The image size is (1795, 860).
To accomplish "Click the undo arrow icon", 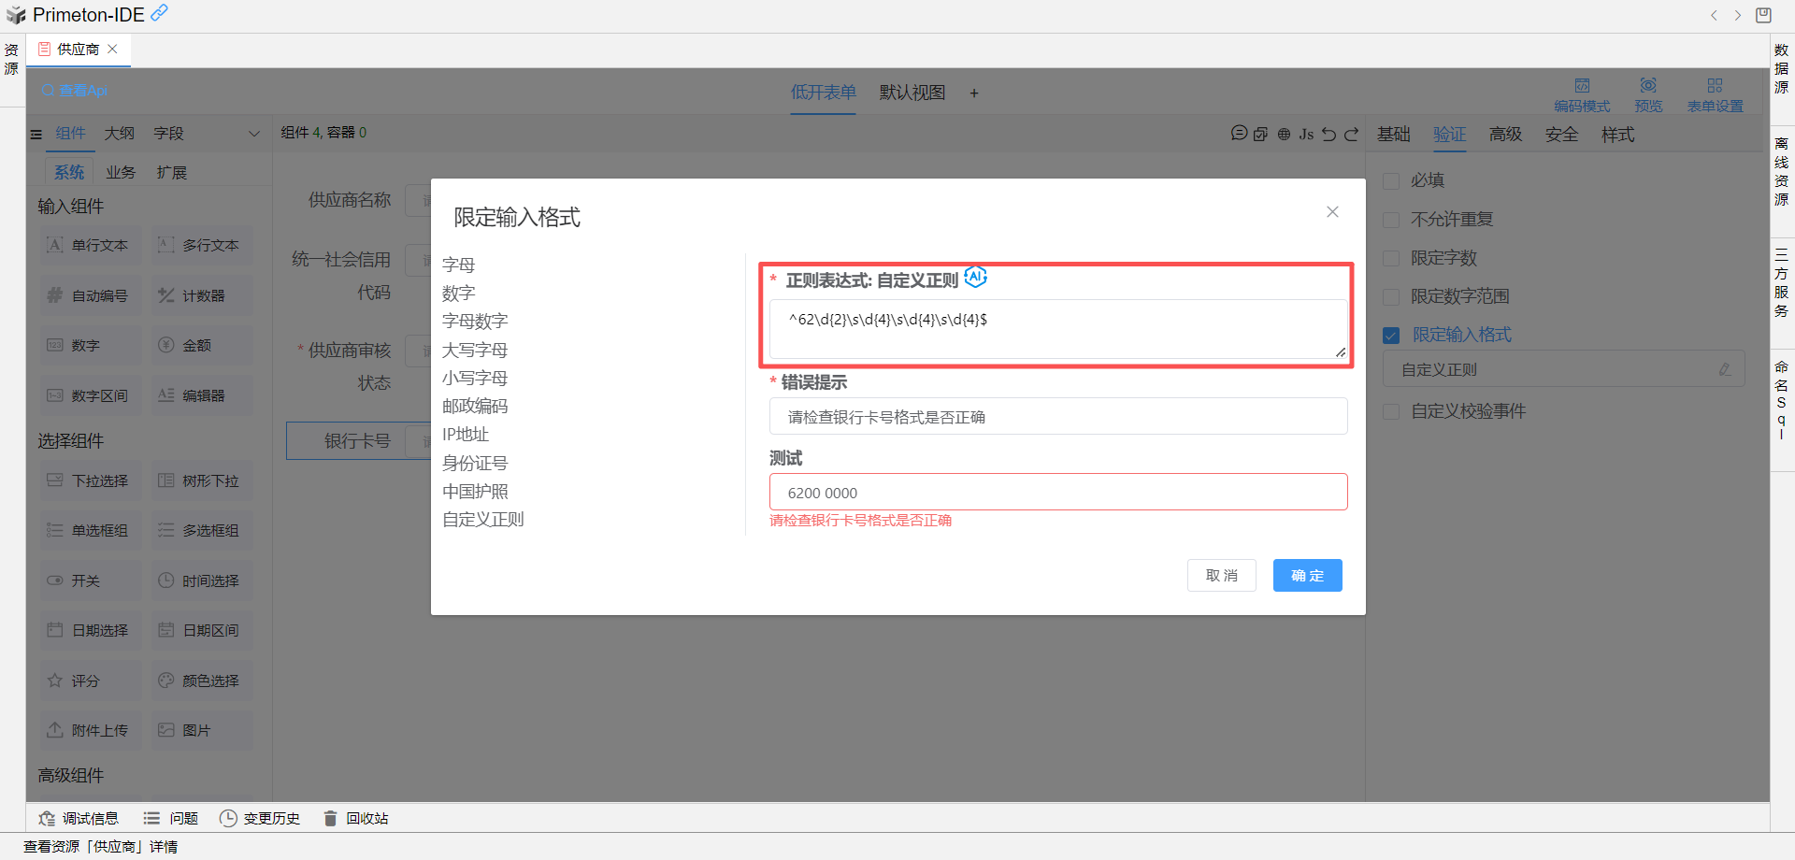I will tap(1328, 134).
